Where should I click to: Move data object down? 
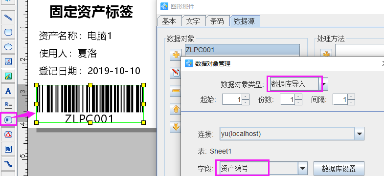[176, 127]
